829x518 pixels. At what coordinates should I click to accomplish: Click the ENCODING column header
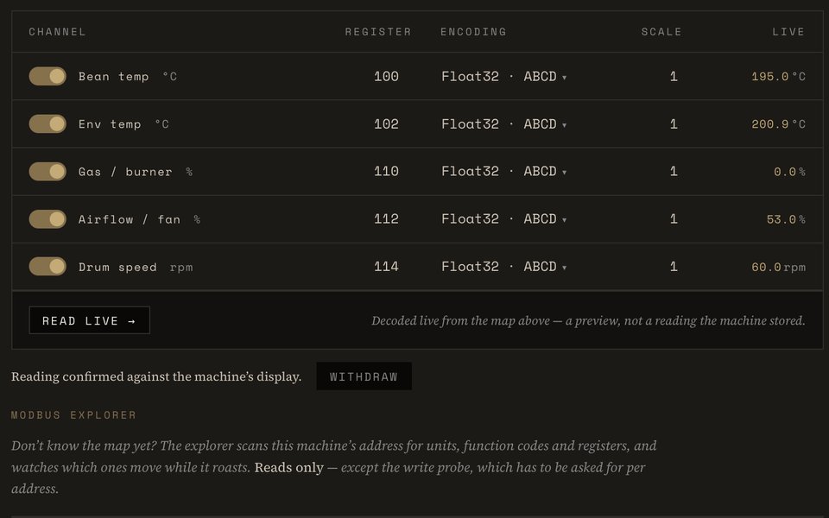(473, 32)
